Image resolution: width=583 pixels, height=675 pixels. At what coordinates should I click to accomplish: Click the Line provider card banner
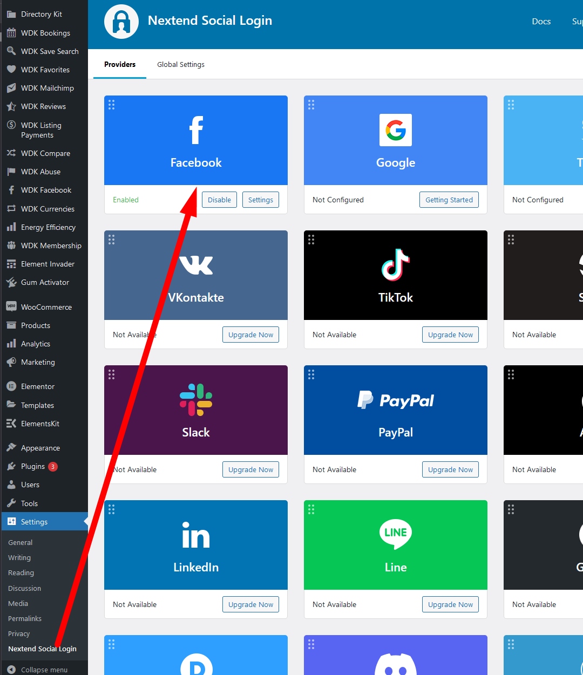click(x=396, y=545)
